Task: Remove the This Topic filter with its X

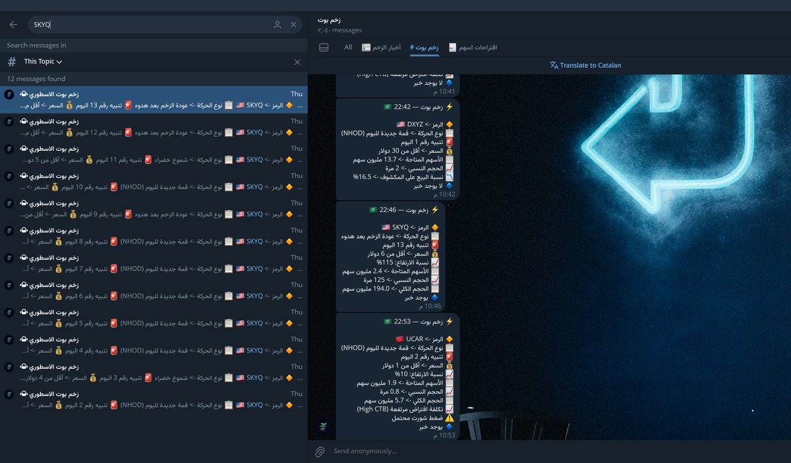Action: pyautogui.click(x=297, y=61)
